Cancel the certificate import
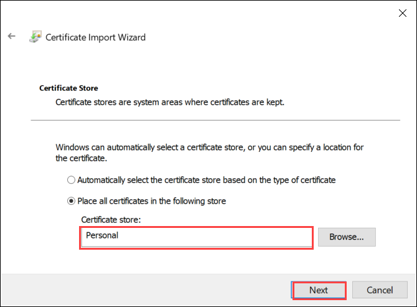Viewport: 417px width, 307px height. [380, 290]
